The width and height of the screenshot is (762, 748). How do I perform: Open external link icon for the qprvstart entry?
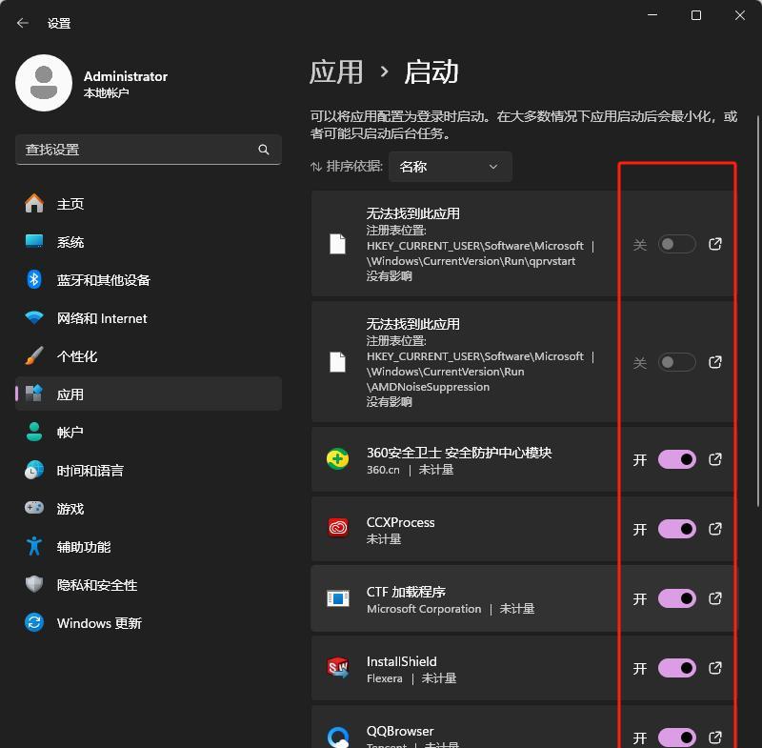point(715,244)
